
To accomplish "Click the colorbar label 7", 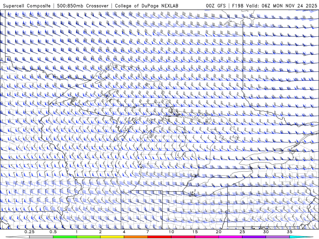I will click(x=148, y=232).
